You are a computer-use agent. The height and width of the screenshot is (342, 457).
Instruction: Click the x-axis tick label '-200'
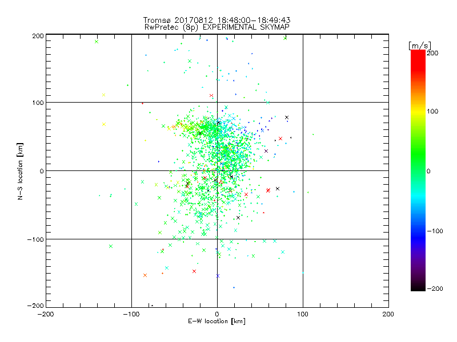pyautogui.click(x=46, y=314)
